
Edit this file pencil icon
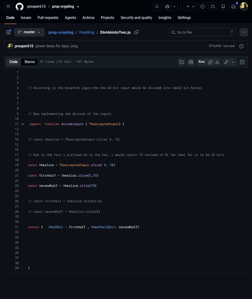pos(226,62)
